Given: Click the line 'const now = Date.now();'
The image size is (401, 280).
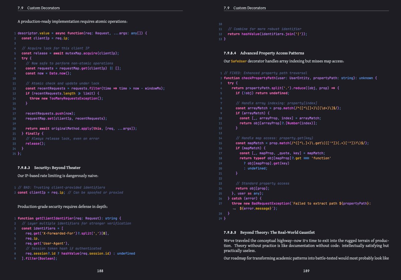Looking at the screenshot, I should [48, 73].
